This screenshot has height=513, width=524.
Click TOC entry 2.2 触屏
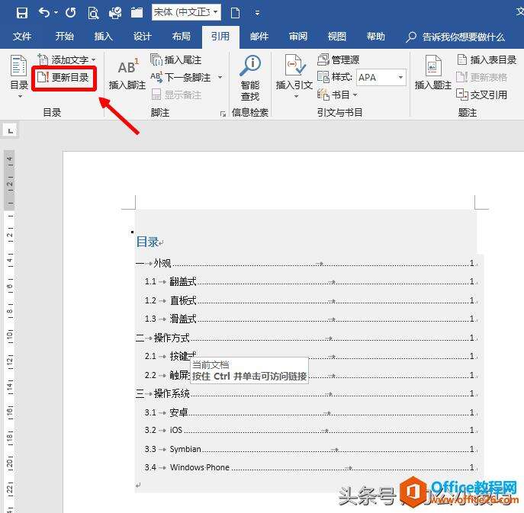[x=310, y=375]
